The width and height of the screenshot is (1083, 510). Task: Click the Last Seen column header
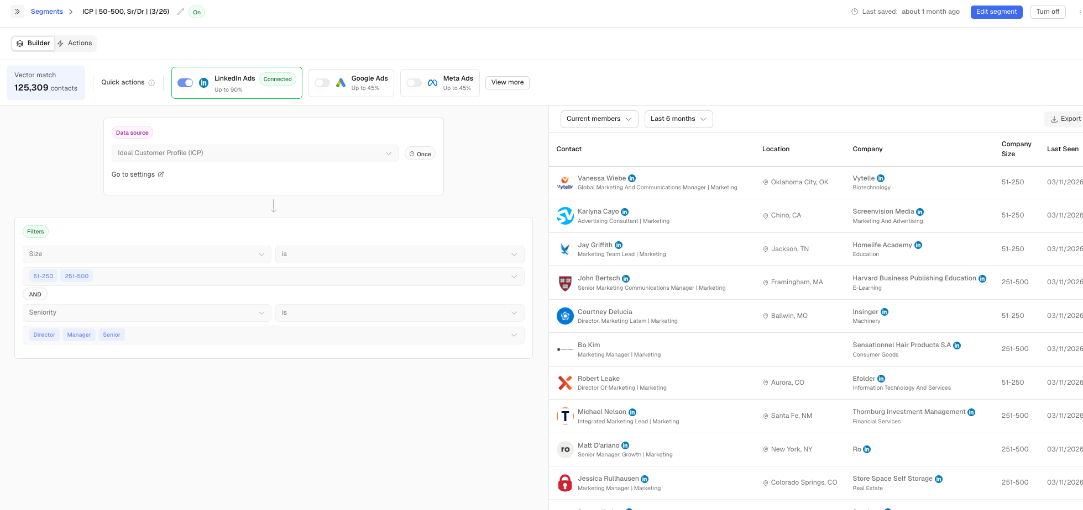1063,149
